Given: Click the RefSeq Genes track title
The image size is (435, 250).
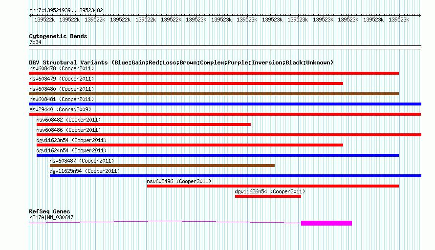Looking at the screenshot, I should coord(49,211).
